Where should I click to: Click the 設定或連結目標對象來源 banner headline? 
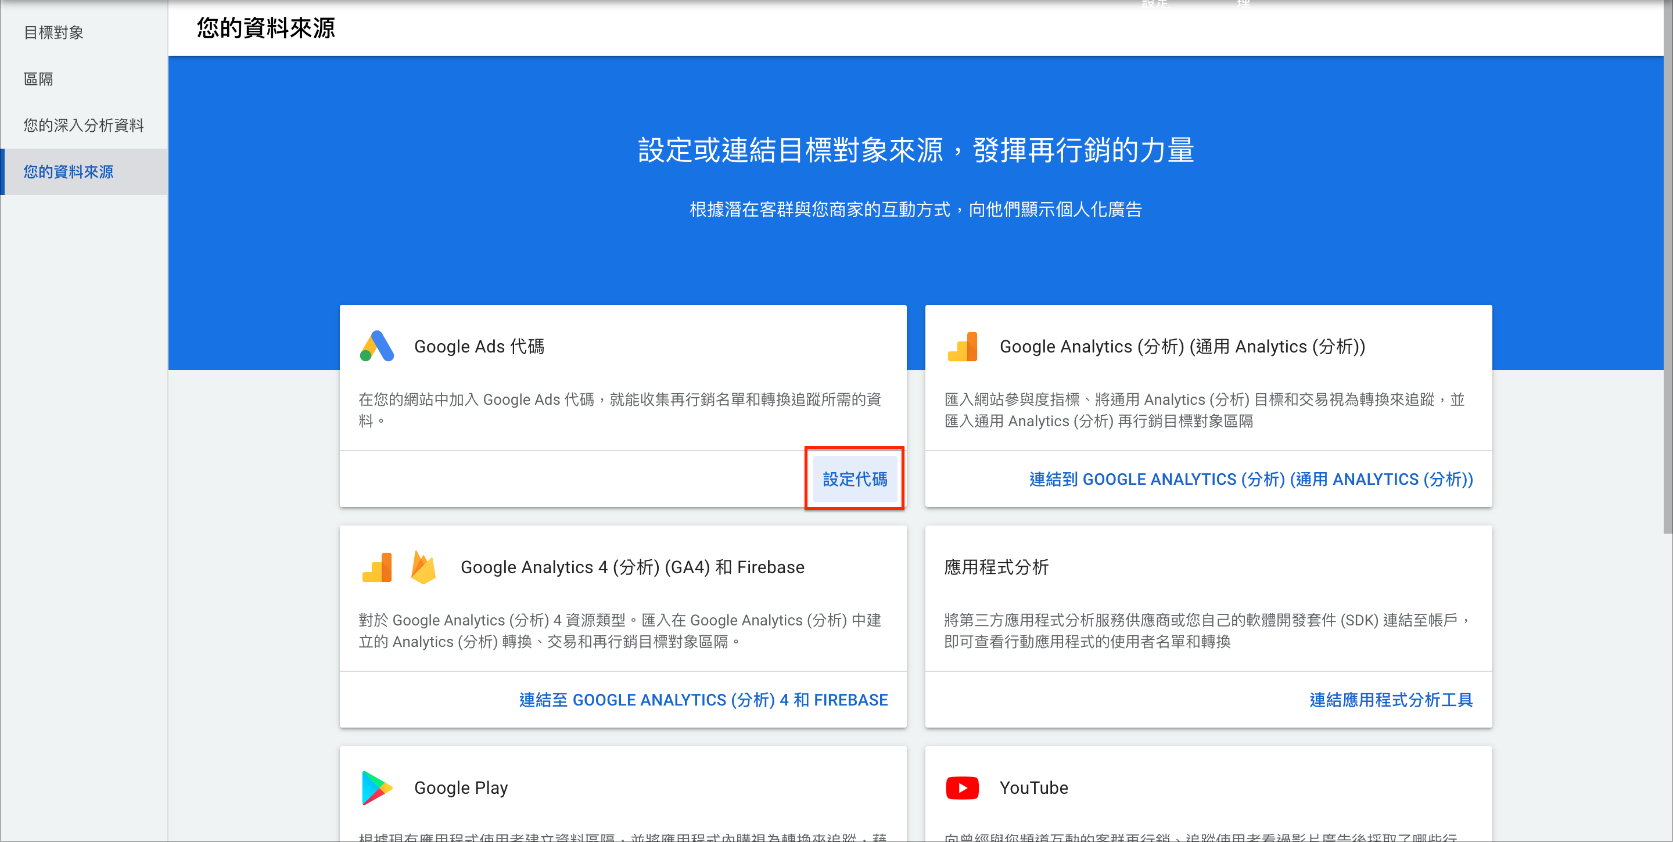coord(916,150)
